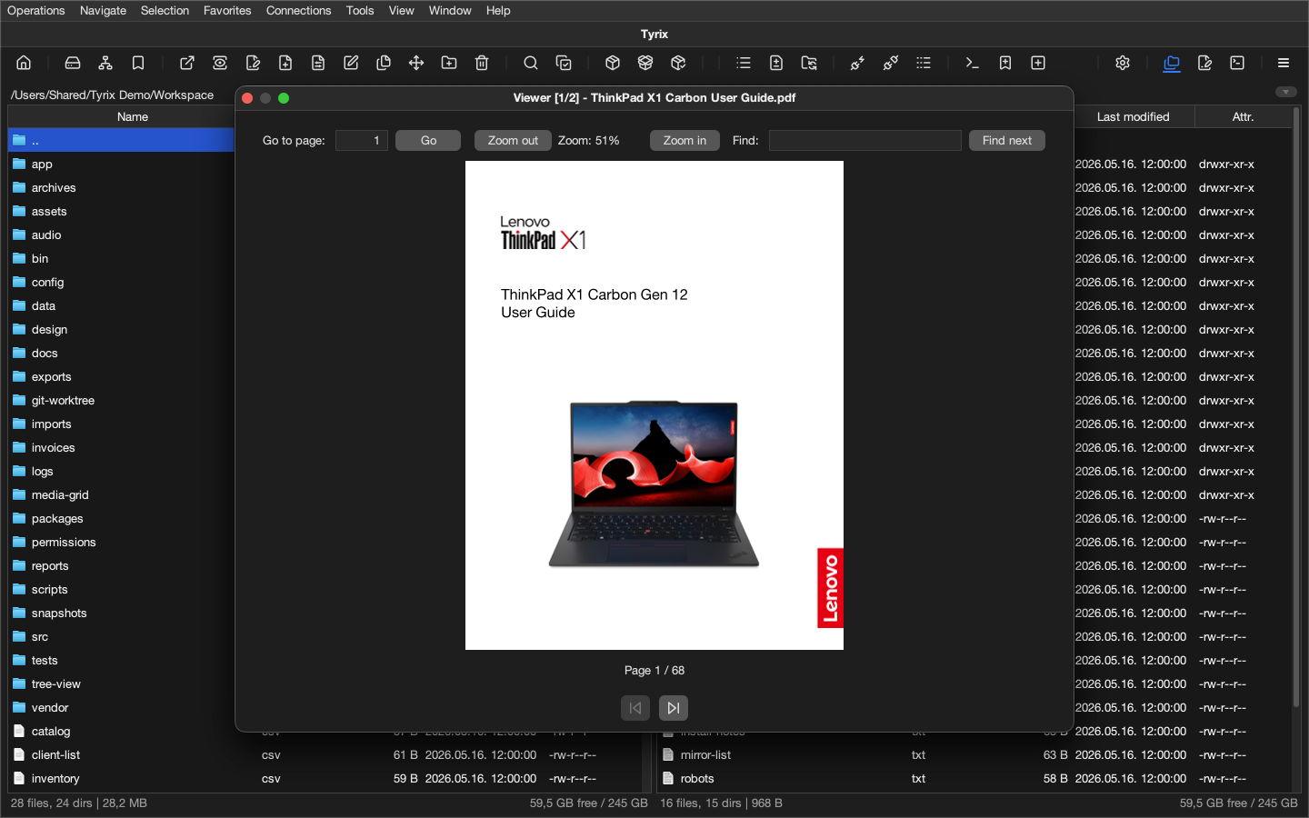Open the Operations menu

(36, 11)
